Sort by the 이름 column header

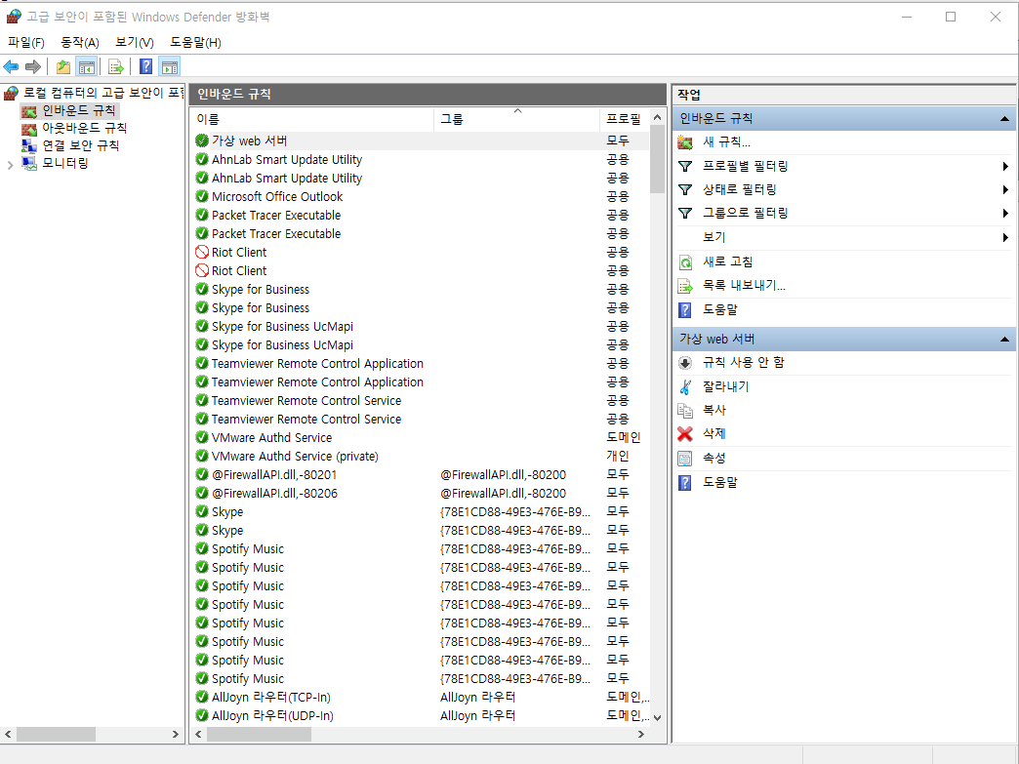click(x=314, y=119)
